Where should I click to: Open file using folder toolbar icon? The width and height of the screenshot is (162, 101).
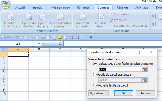[31, 38]
